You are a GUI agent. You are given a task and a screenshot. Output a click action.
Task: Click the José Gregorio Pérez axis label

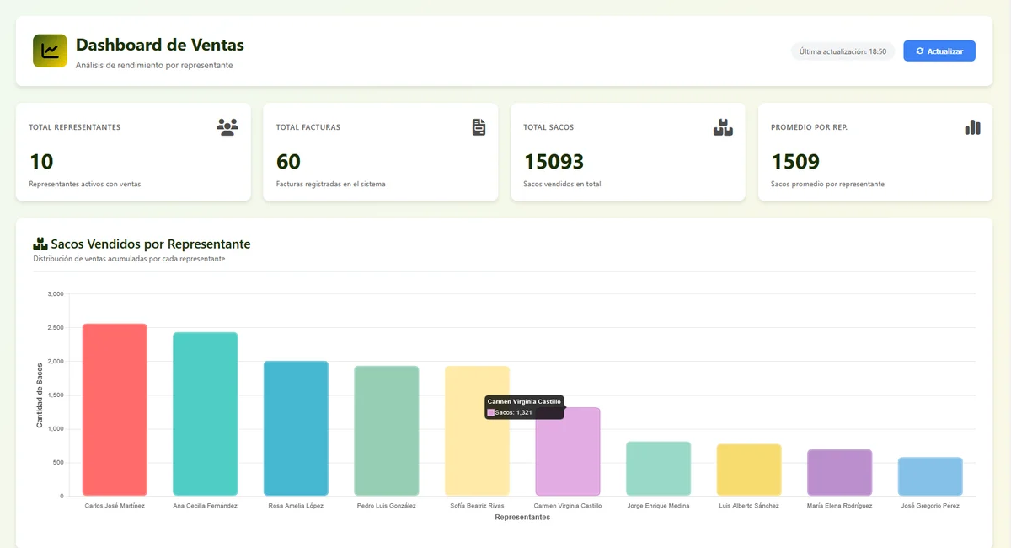pyautogui.click(x=930, y=506)
